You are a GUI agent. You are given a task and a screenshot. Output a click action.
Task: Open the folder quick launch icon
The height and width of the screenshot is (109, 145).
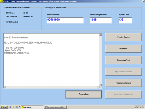point(13,107)
